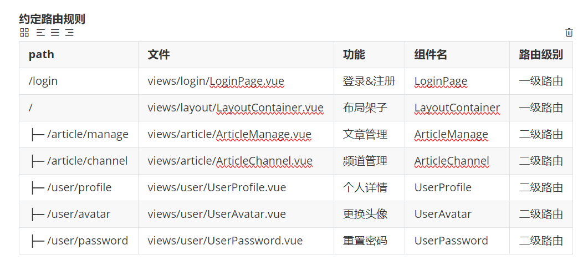Screen dimensions: 583x260
Task: Click 二级路由 in the UserPassword row
Action: 541,241
